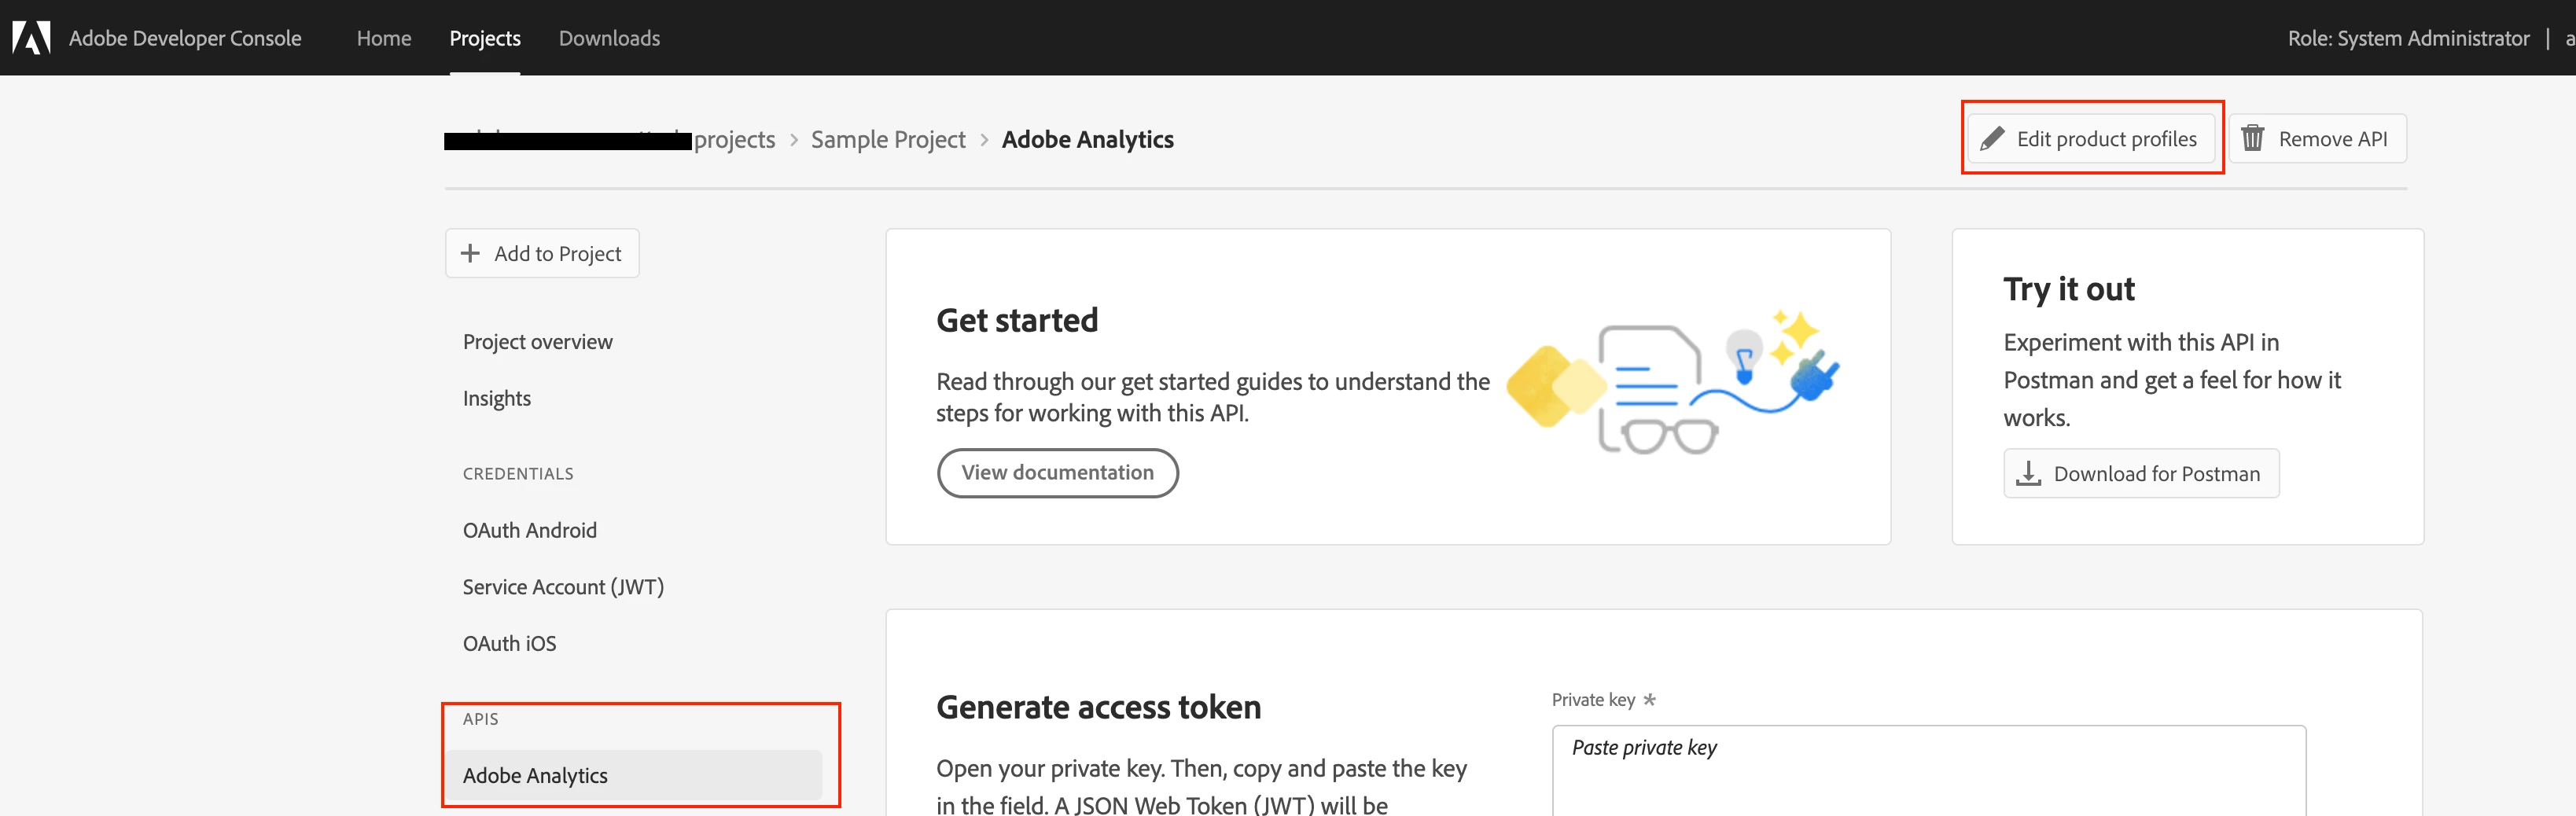Click the pencil icon for editing product profiles
2576x816 pixels.
click(x=1992, y=139)
